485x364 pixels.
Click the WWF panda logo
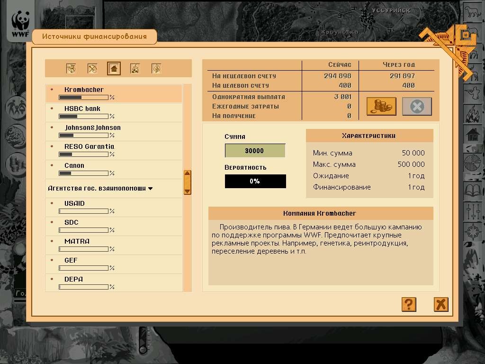pos(20,24)
